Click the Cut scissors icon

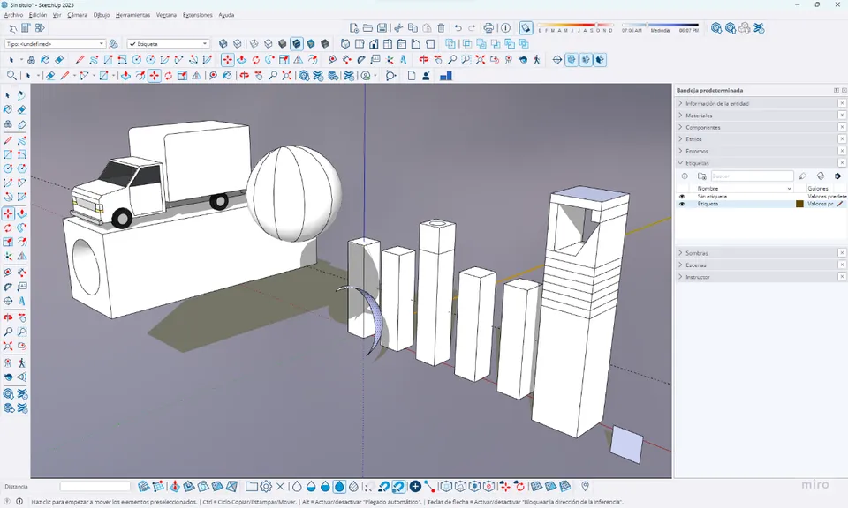tap(398, 28)
